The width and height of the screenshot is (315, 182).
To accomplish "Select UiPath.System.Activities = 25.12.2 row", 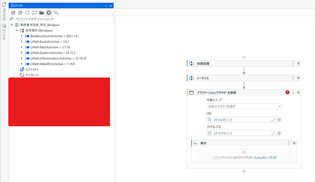I will tap(53, 53).
